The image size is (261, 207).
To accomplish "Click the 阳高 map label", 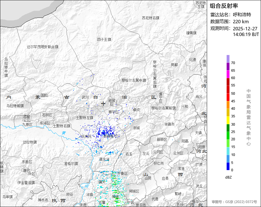I will click(185, 141).
